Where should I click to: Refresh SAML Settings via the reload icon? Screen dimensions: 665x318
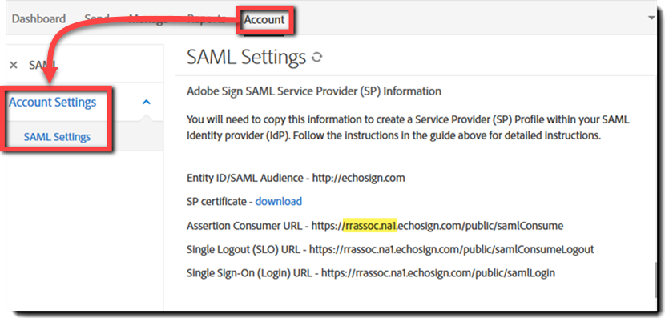coord(316,57)
